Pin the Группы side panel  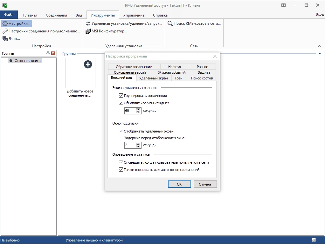coord(48,53)
